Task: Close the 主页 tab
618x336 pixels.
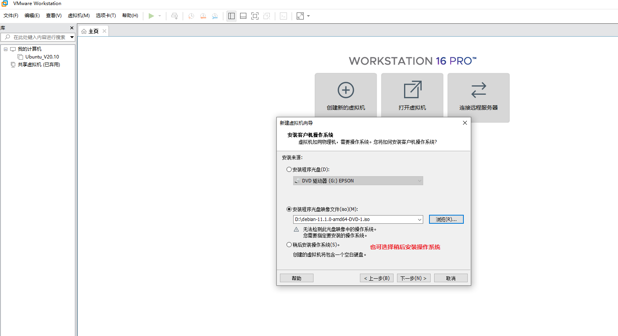Action: tap(104, 31)
